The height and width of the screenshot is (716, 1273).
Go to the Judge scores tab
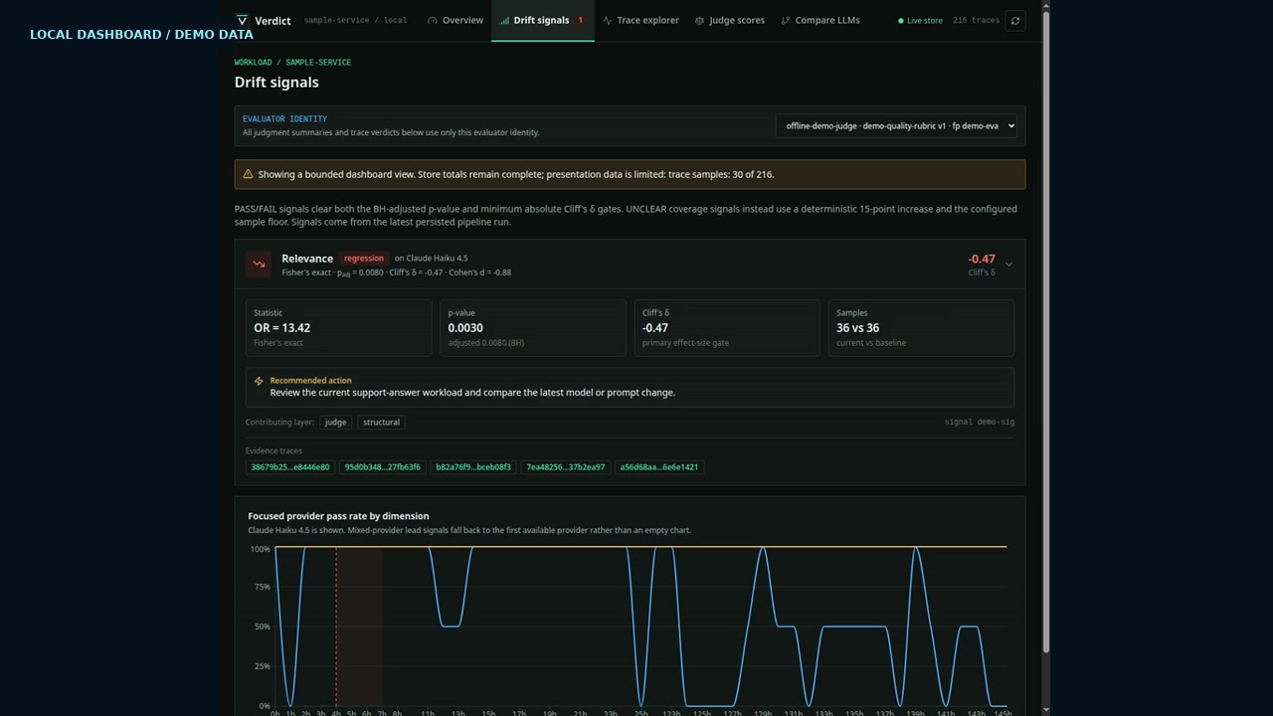(x=730, y=20)
